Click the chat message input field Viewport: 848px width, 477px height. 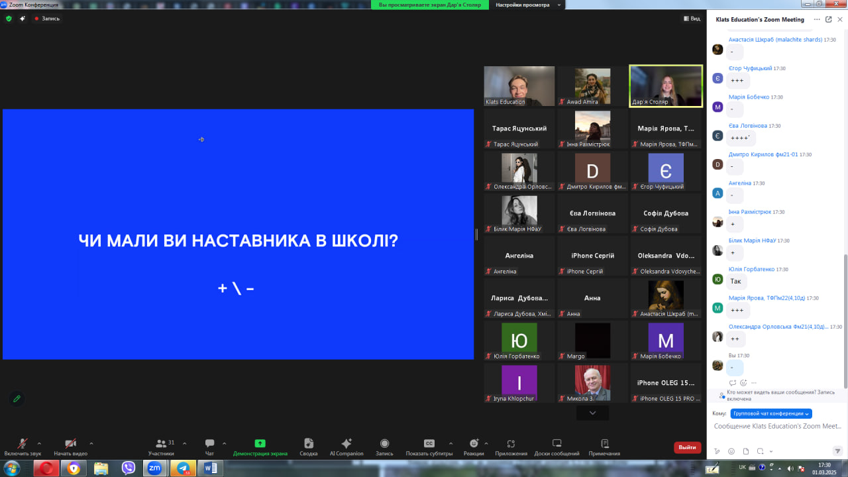(x=778, y=427)
